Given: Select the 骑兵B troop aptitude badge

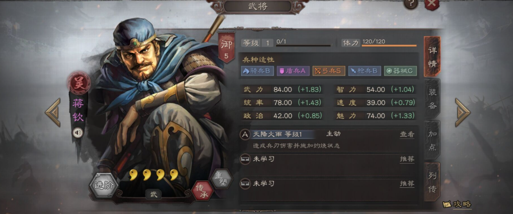Looking at the screenshot, I should [257, 70].
